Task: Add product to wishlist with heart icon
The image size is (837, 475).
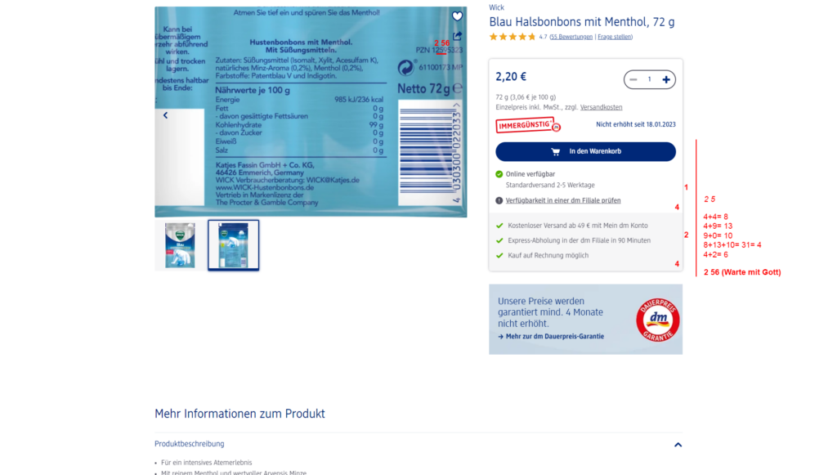Action: [457, 16]
